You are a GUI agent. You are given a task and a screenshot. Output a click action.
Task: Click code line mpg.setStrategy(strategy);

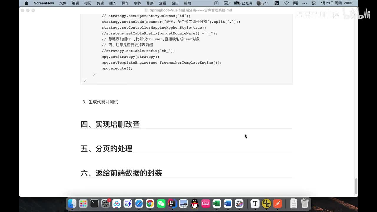coord(130,57)
